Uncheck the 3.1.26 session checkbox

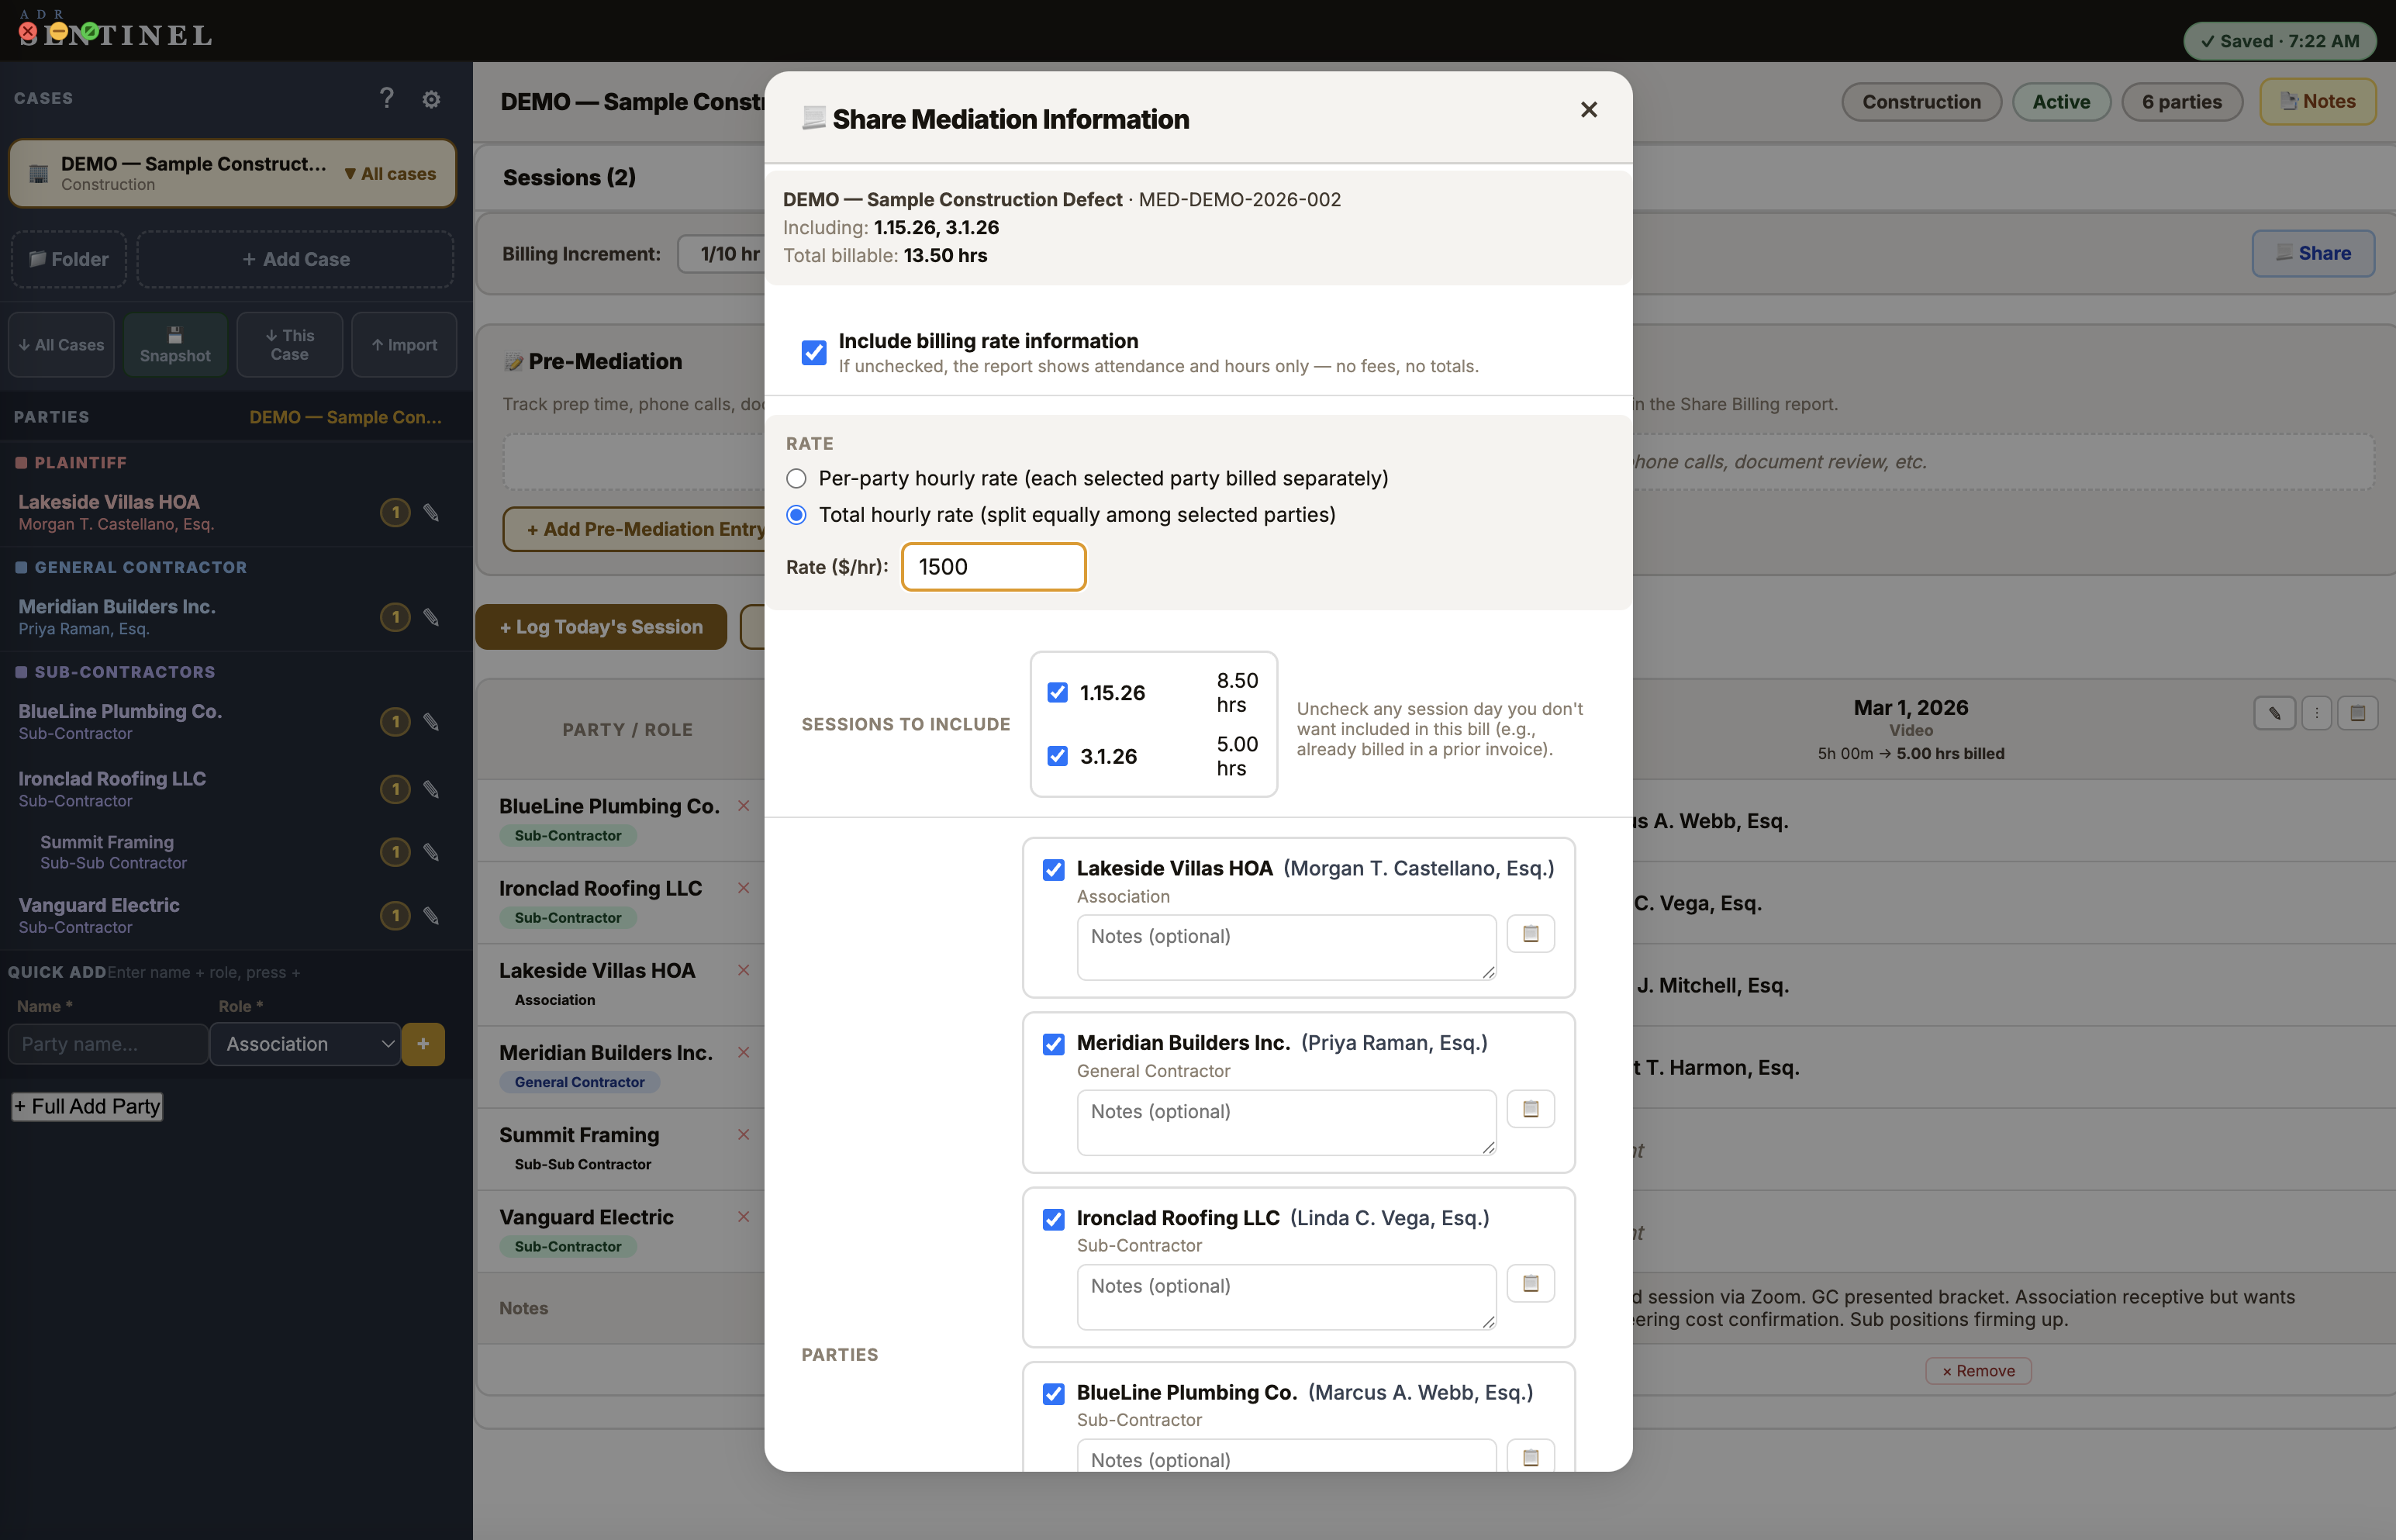[1057, 756]
